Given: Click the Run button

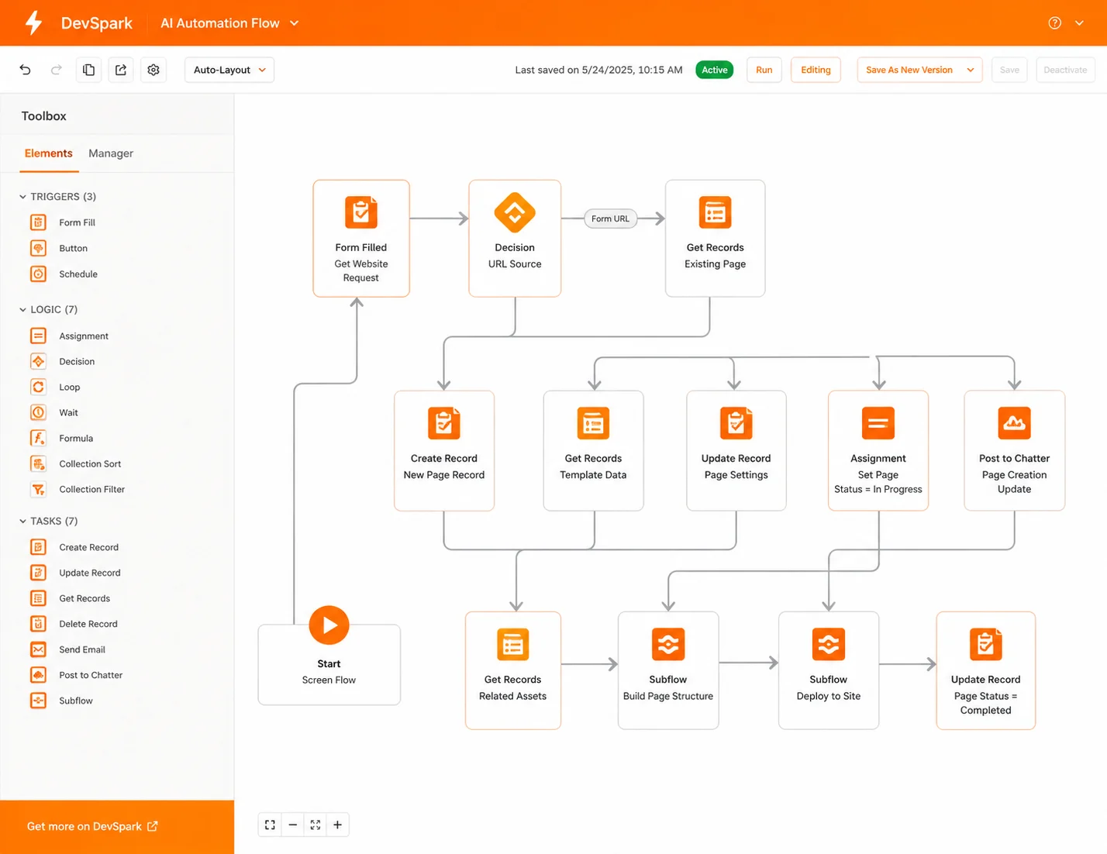Looking at the screenshot, I should 764,70.
